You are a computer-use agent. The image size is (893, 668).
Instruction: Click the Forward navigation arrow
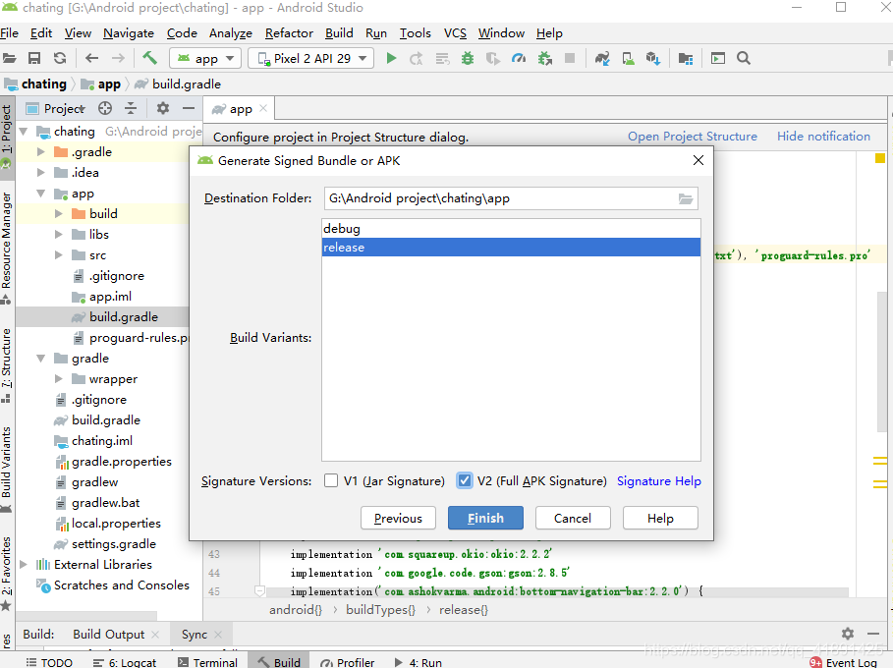118,58
